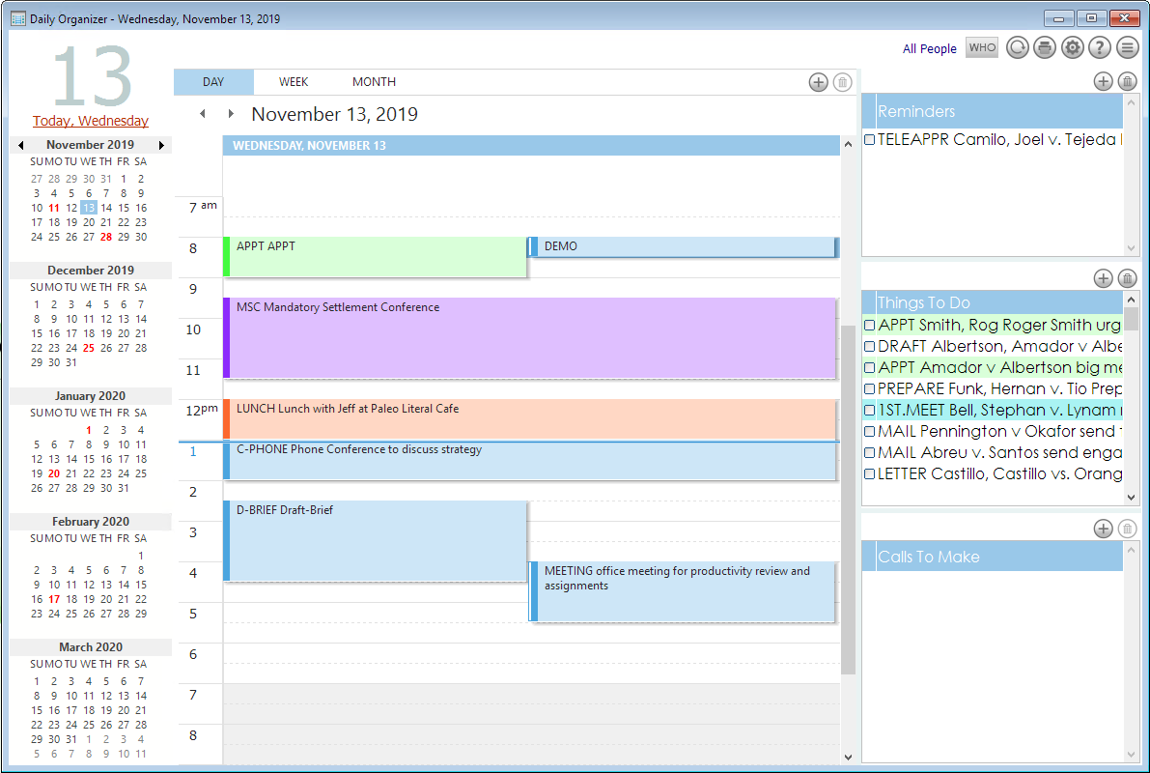Check the TELEAPPR Camilo reminder checkbox
1150x773 pixels.
coord(870,140)
